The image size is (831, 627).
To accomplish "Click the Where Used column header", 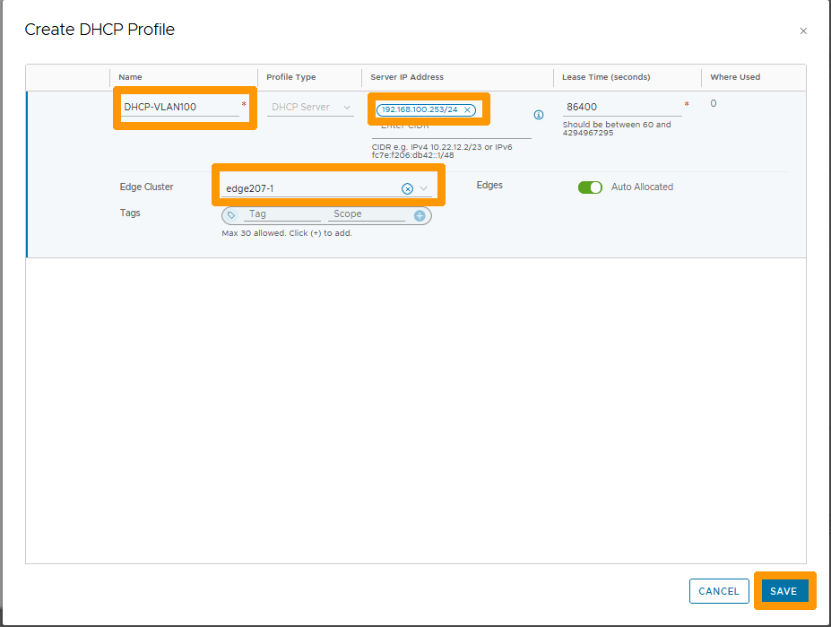I will (734, 77).
